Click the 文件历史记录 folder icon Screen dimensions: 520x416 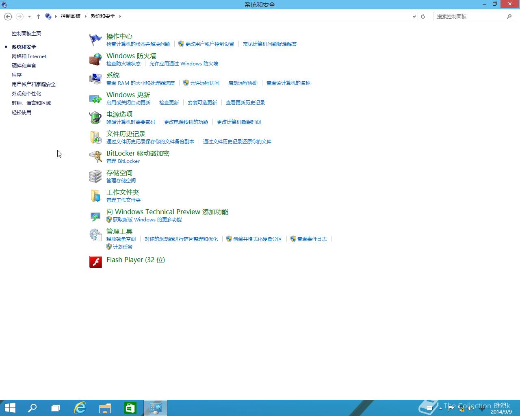pos(95,137)
